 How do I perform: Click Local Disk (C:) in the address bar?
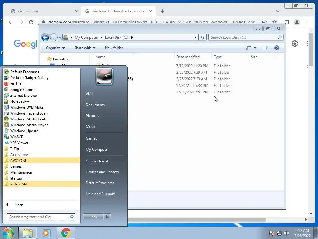[x=116, y=37]
